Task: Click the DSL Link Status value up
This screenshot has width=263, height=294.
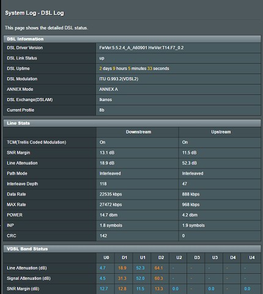Action: [102, 58]
